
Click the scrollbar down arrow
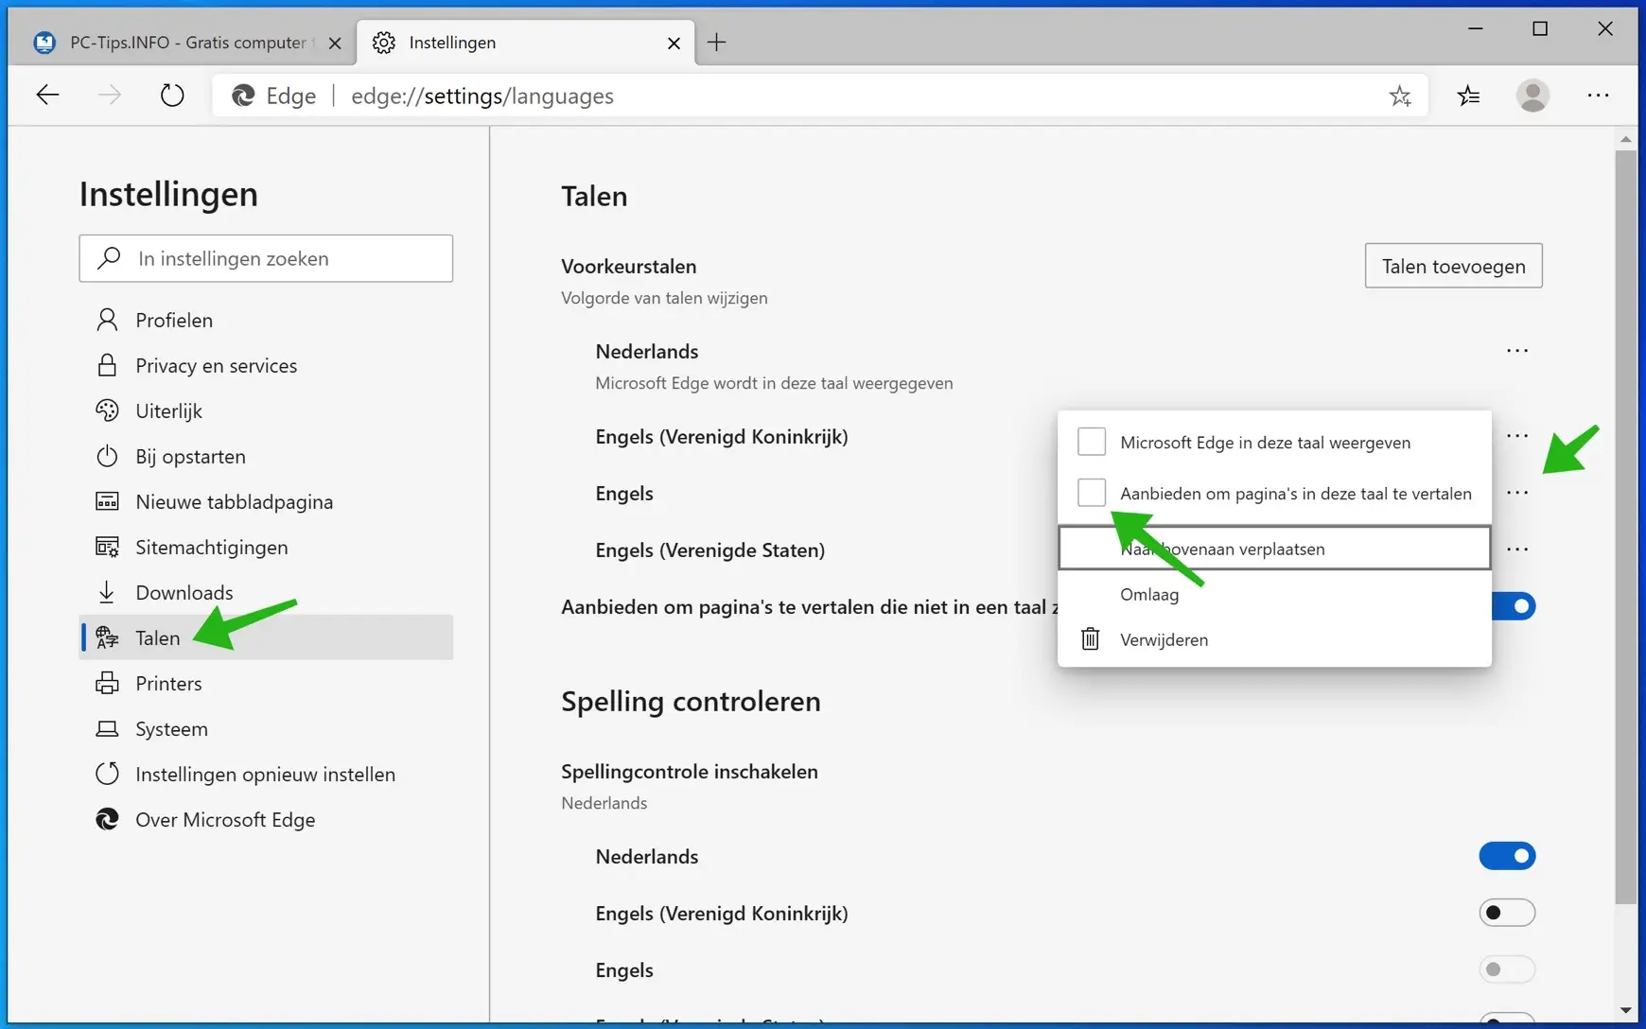(x=1625, y=1010)
